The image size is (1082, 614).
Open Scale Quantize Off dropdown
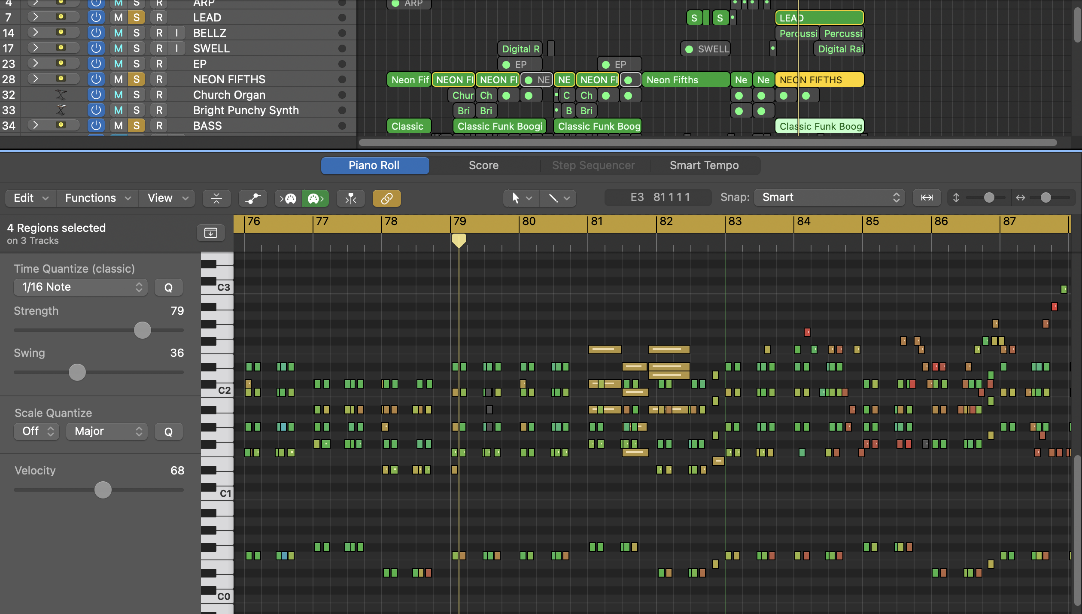36,432
